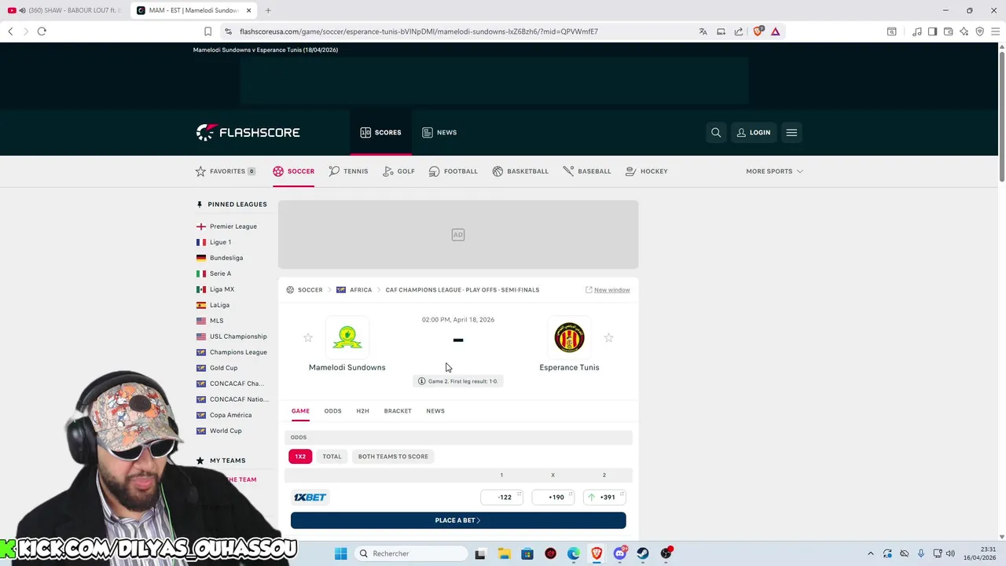Open Ligue 1 pinned league
Screen dimensions: 1006x566
[220, 242]
